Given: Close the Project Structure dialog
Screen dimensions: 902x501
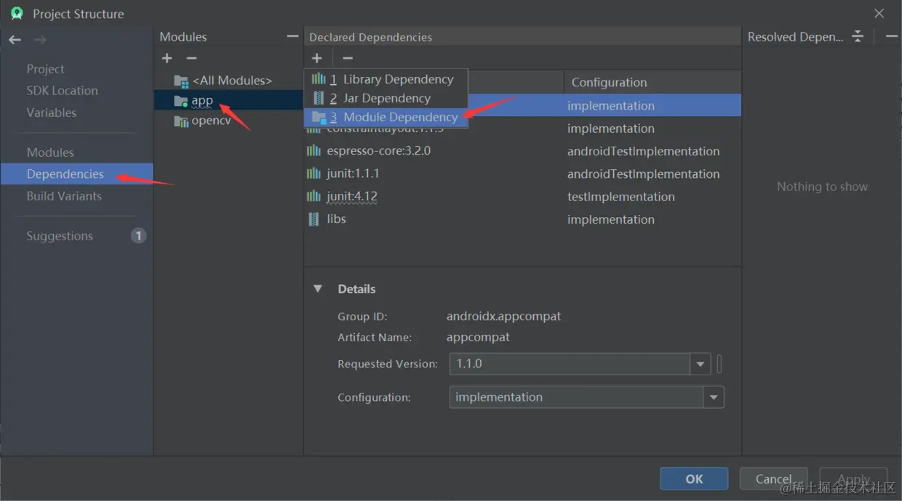Looking at the screenshot, I should click(879, 13).
